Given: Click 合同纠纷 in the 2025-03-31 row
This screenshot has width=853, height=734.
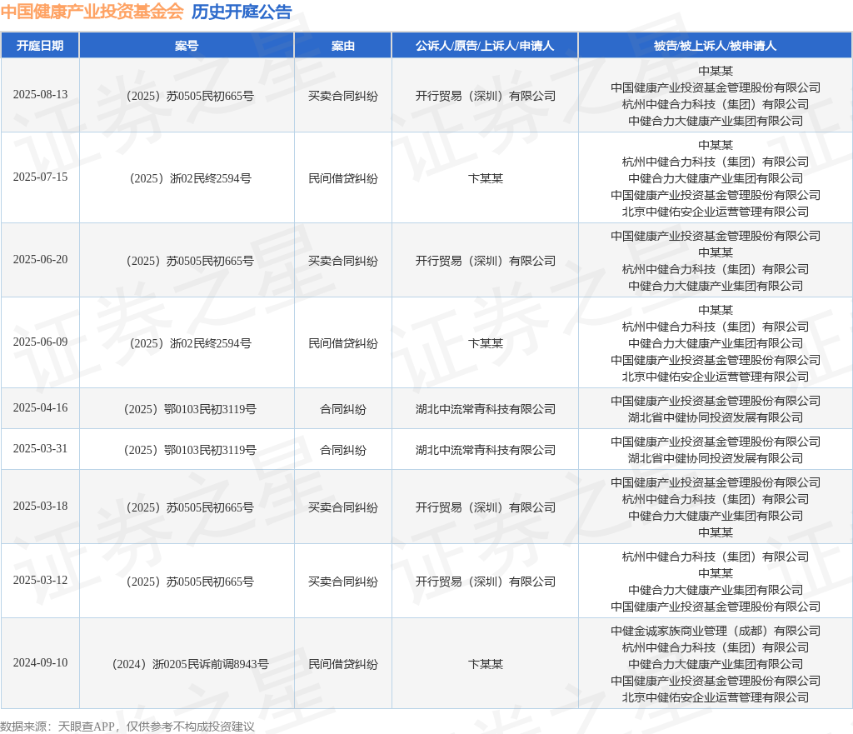Looking at the screenshot, I should (x=342, y=450).
